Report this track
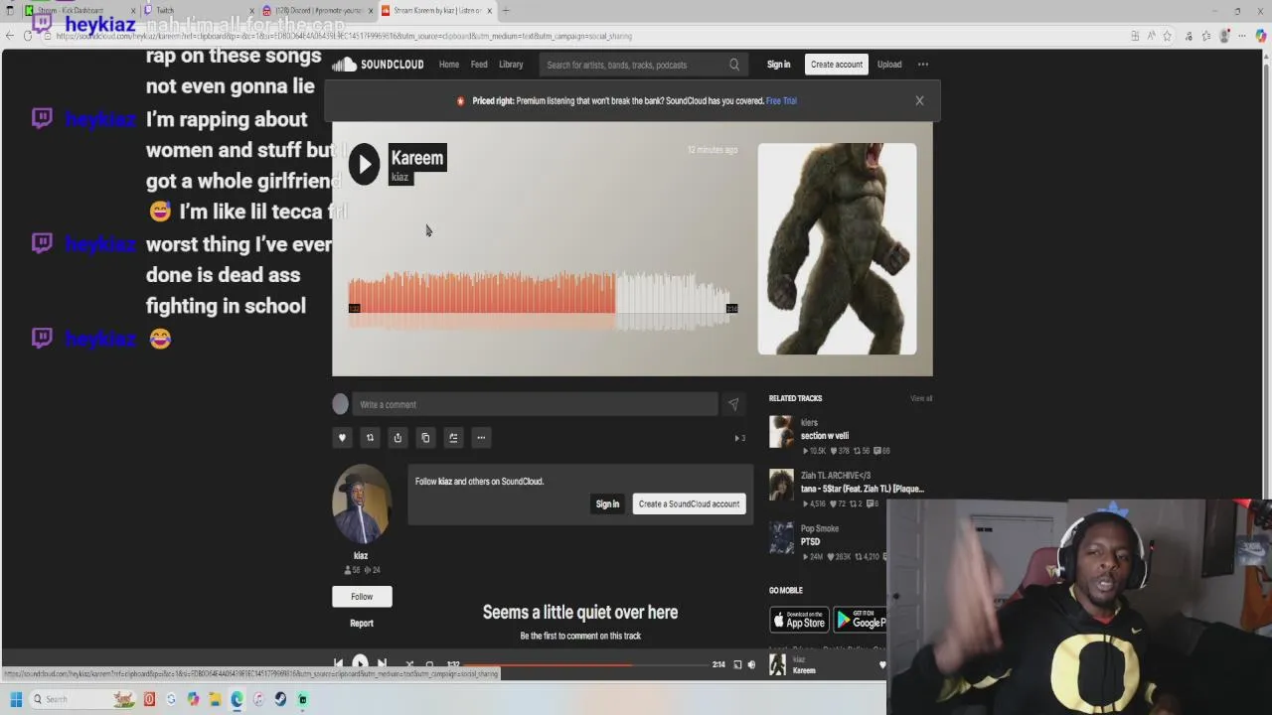Image resolution: width=1272 pixels, height=715 pixels. click(x=362, y=623)
